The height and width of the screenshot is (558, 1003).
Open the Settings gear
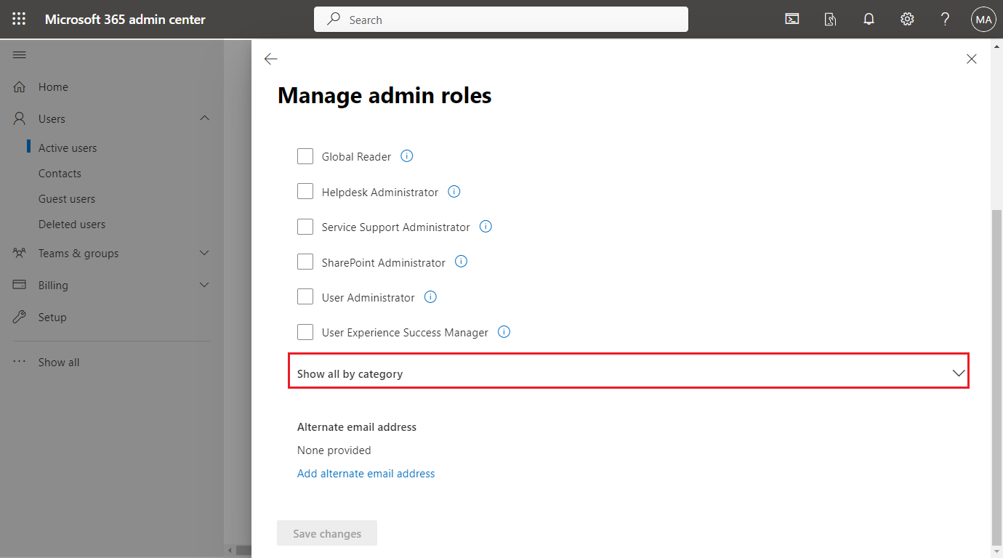(x=907, y=19)
